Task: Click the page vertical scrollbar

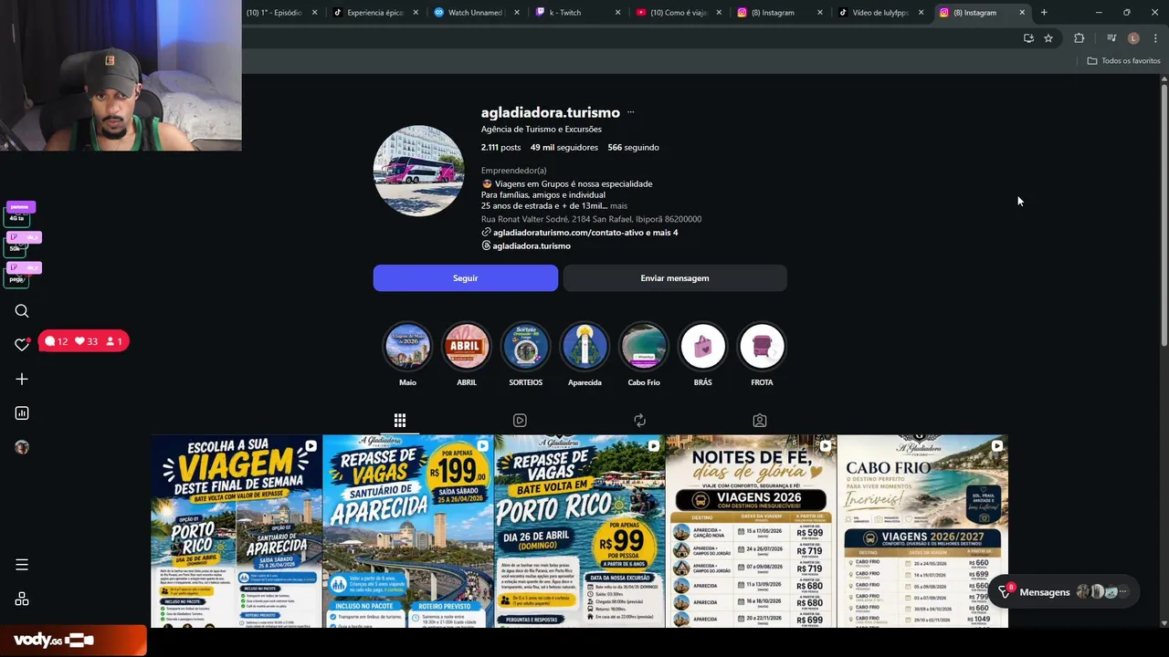Action: 1164,214
